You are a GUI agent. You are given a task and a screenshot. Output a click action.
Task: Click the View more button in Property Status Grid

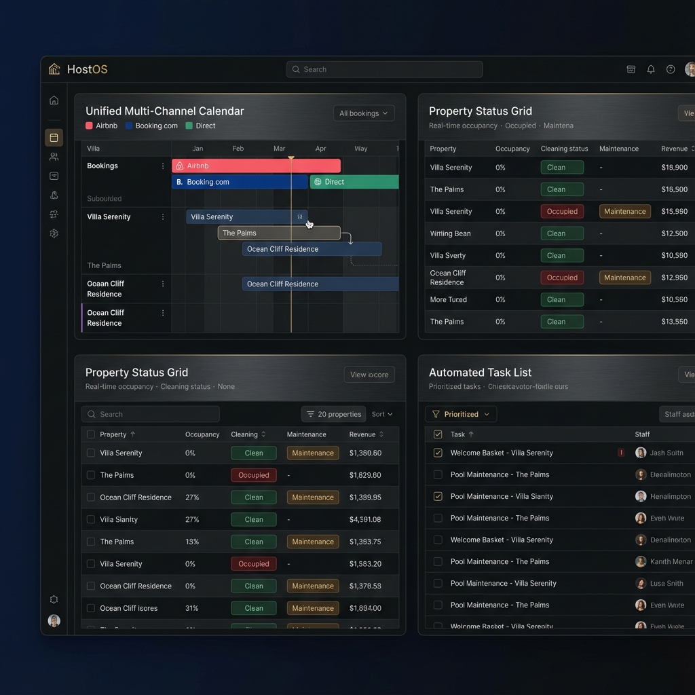[x=369, y=375]
